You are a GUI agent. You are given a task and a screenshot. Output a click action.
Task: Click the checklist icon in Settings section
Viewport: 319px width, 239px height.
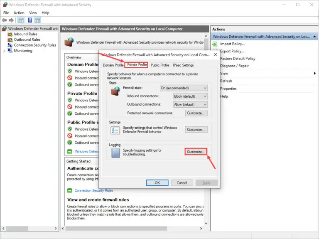[115, 130]
